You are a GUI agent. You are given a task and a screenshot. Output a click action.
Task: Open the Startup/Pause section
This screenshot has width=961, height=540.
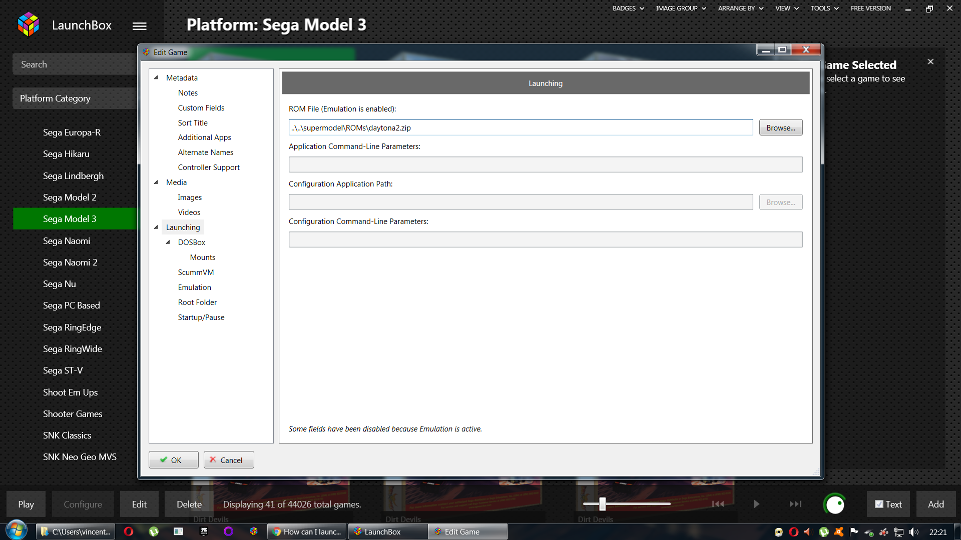[x=201, y=317]
